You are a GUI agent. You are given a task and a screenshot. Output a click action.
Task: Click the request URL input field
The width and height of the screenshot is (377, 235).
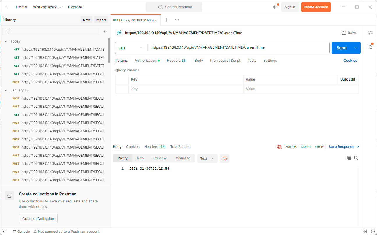click(238, 48)
